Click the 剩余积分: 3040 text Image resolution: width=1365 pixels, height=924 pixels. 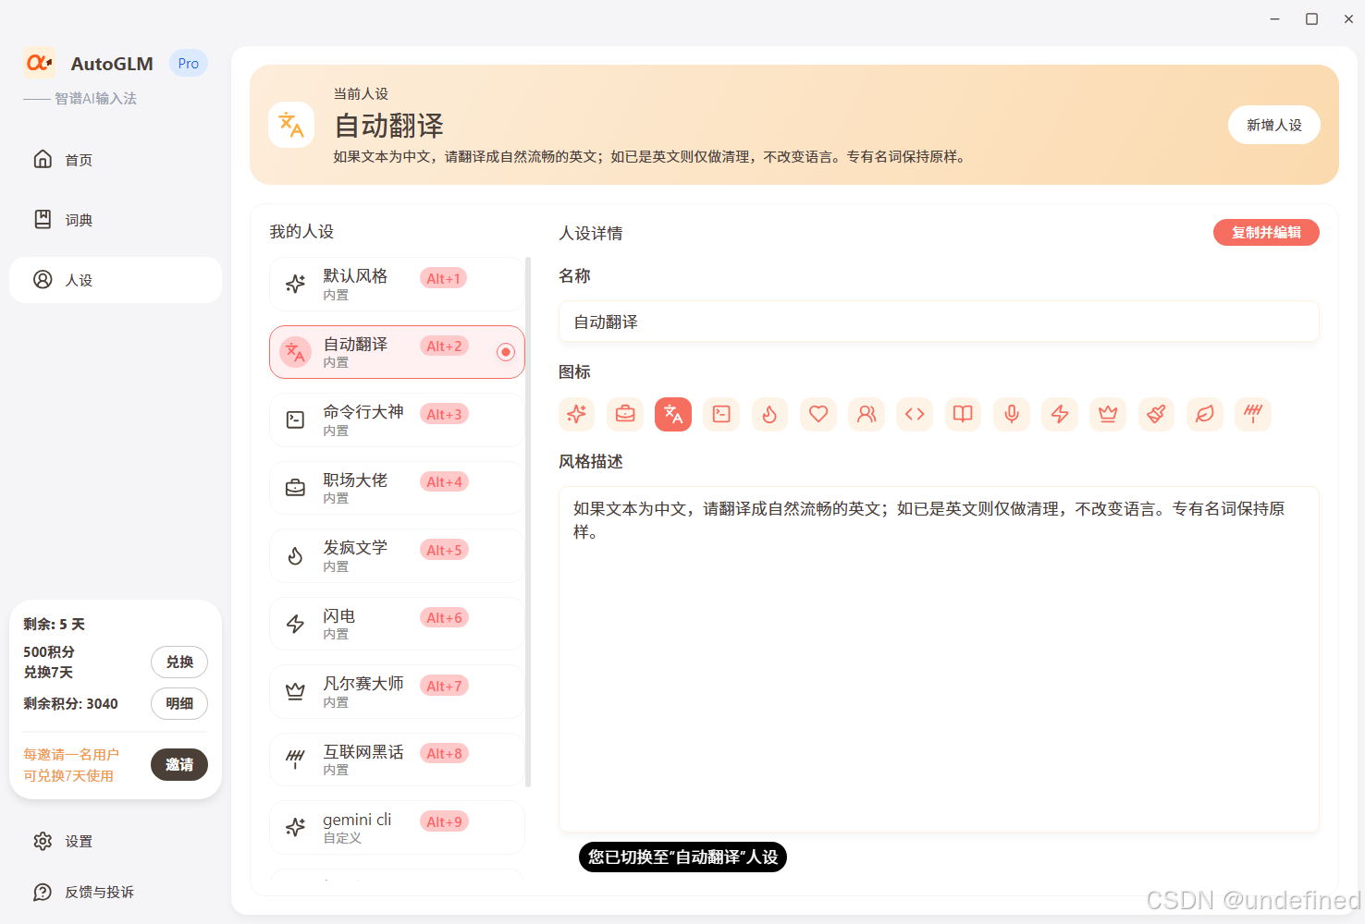70,703
